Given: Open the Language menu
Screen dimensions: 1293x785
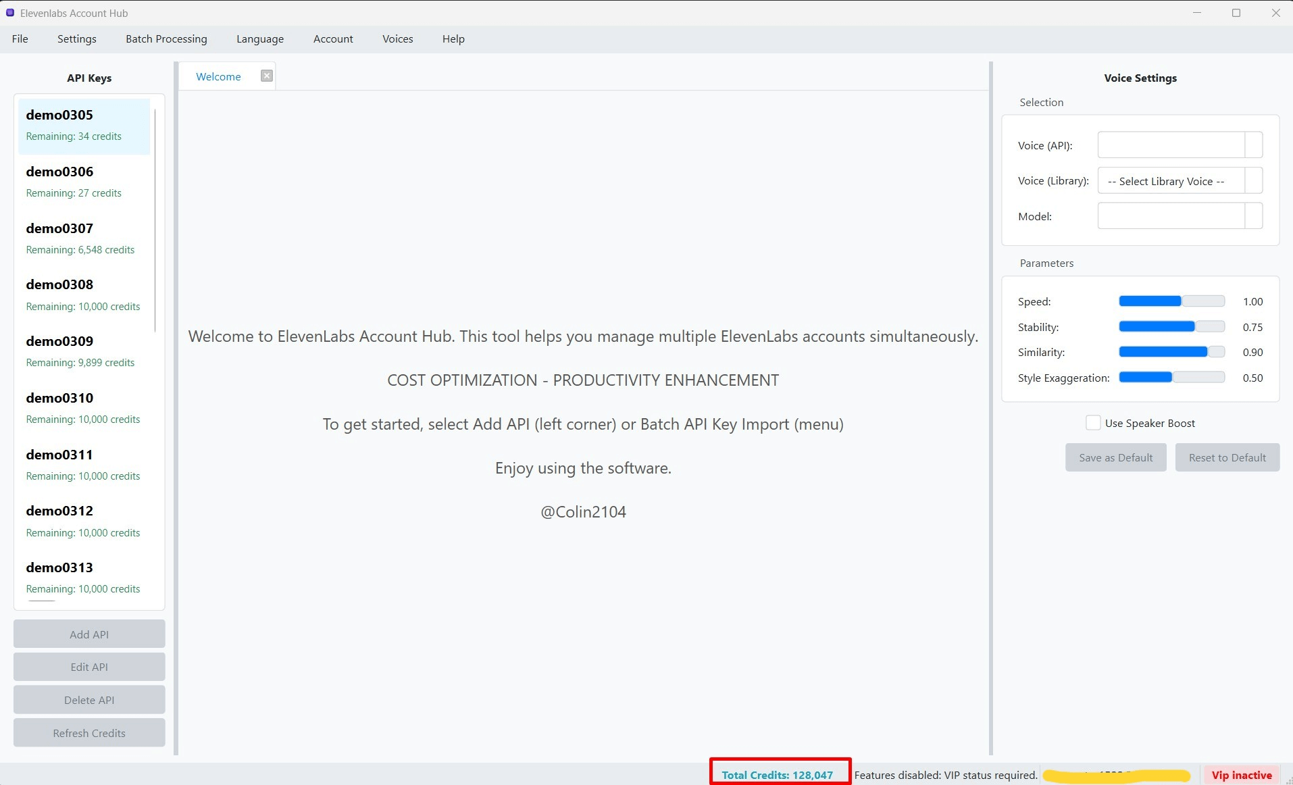Looking at the screenshot, I should pos(260,39).
